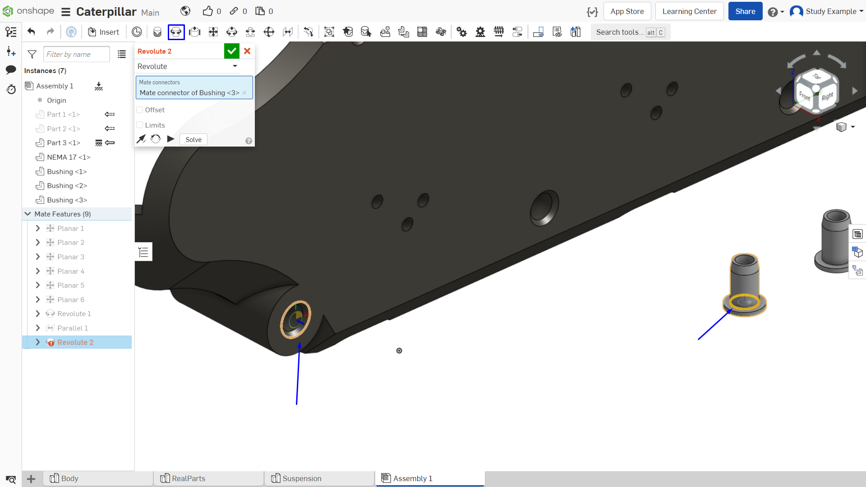Screen dimensions: 866x487
Task: Enable the Offset checkbox
Action: click(x=140, y=110)
